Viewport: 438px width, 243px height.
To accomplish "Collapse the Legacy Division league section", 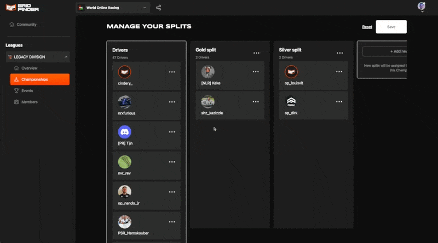I will click(66, 57).
